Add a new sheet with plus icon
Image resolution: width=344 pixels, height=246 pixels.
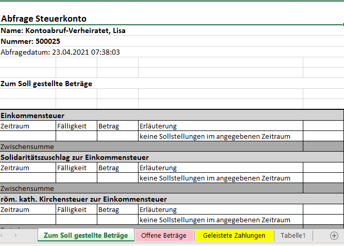(x=334, y=236)
